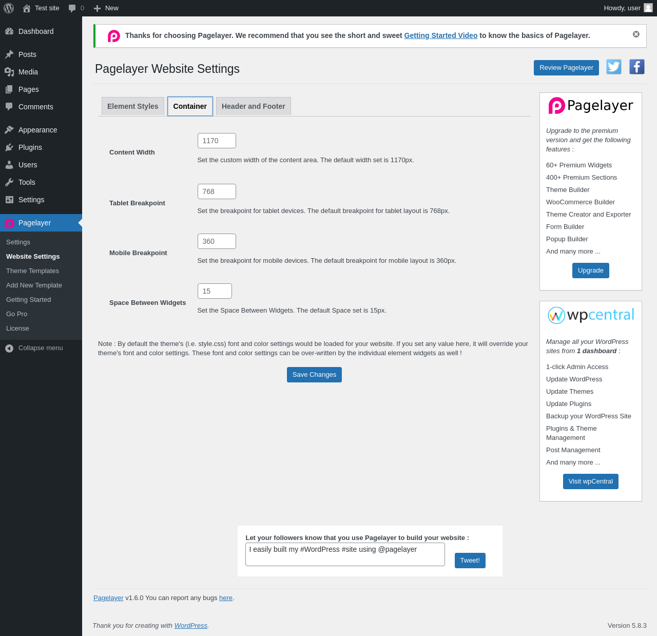Focus the Content Width input field
The height and width of the screenshot is (636, 657).
[x=217, y=141]
